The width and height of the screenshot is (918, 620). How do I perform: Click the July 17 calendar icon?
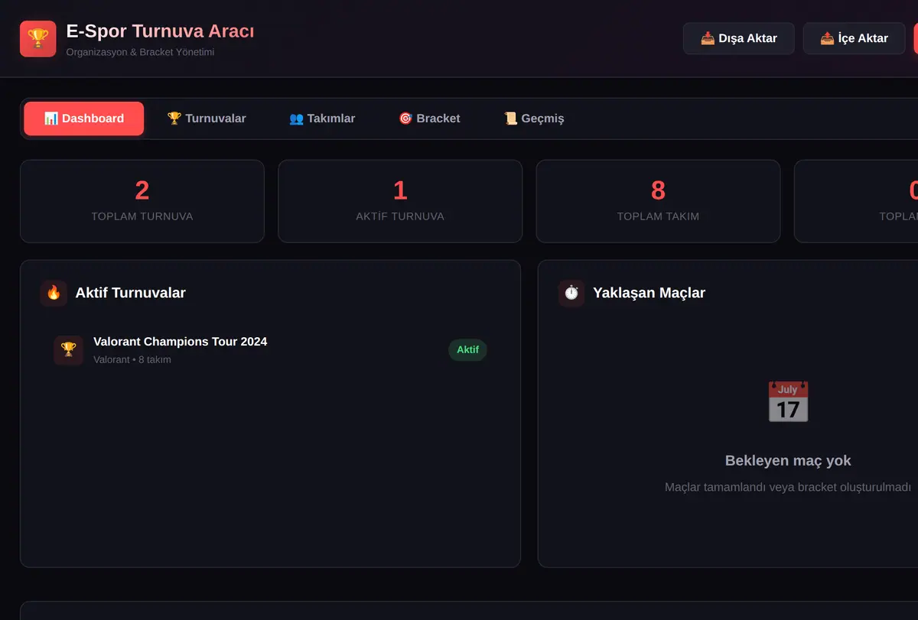788,401
